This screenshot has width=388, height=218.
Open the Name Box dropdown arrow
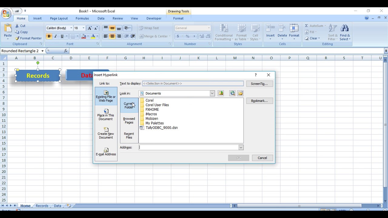click(x=42, y=51)
